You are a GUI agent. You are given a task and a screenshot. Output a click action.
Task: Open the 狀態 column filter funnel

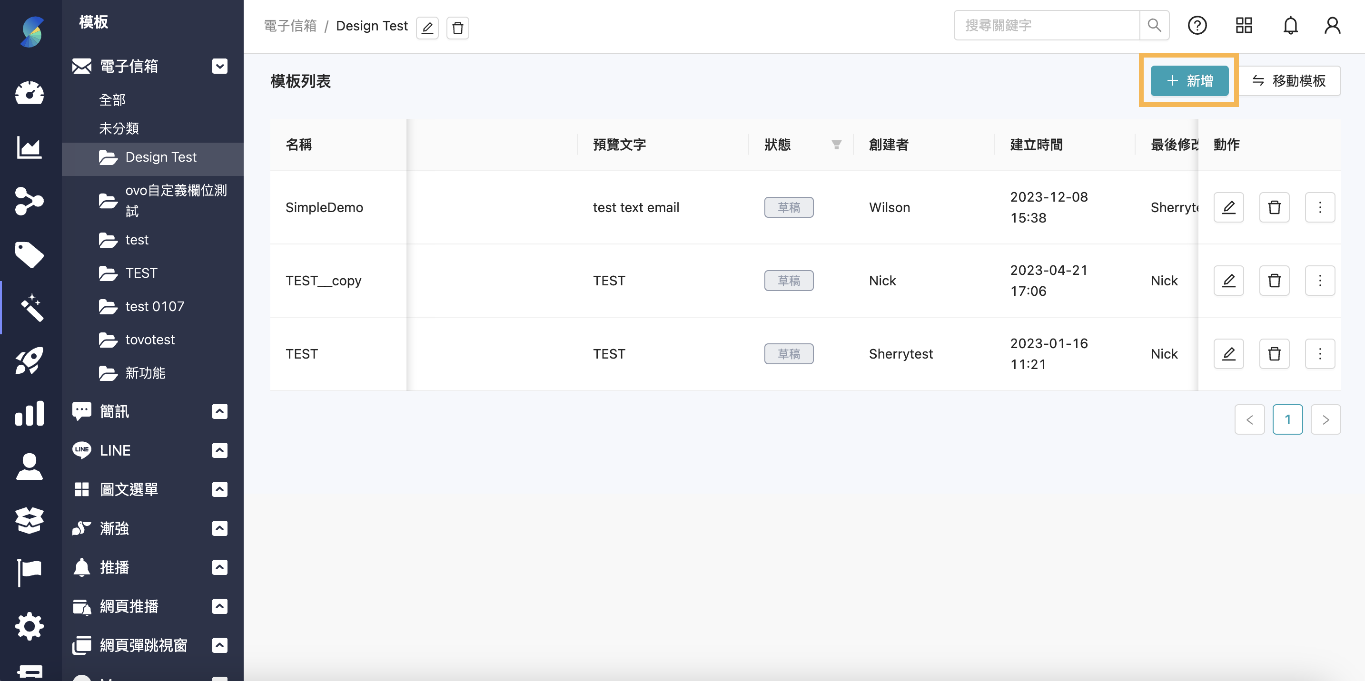(836, 145)
